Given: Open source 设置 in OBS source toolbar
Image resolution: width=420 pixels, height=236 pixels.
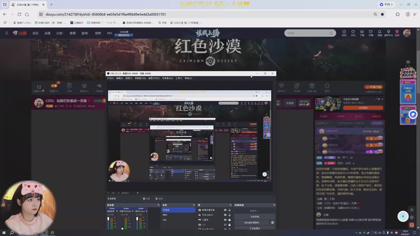Looking at the screenshot, I should pyautogui.click(x=146, y=199).
